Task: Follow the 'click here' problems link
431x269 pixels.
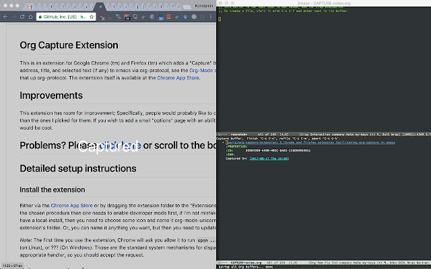Action: (x=120, y=145)
